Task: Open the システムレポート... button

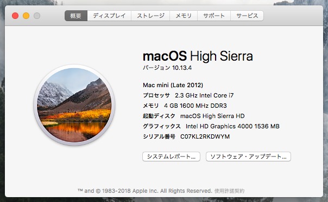Action: click(x=171, y=157)
